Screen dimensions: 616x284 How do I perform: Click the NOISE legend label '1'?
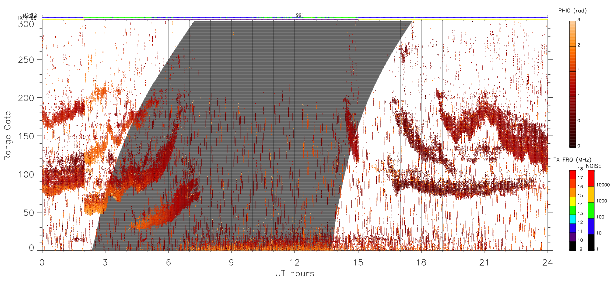point(598,249)
